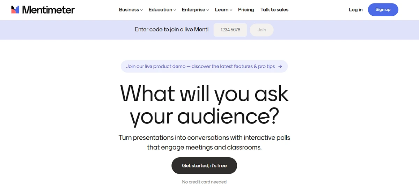Select Talk to sales in navigation

274,10
